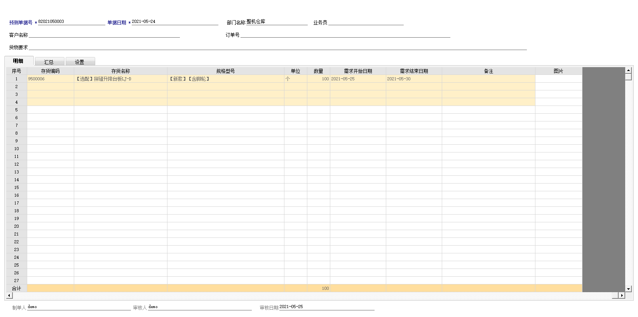
Task: Click the 审核日期 field showing 2021-05-25
Action: click(327, 307)
